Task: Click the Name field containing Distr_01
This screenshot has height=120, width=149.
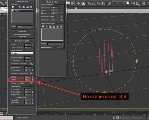Action: (x=25, y=27)
